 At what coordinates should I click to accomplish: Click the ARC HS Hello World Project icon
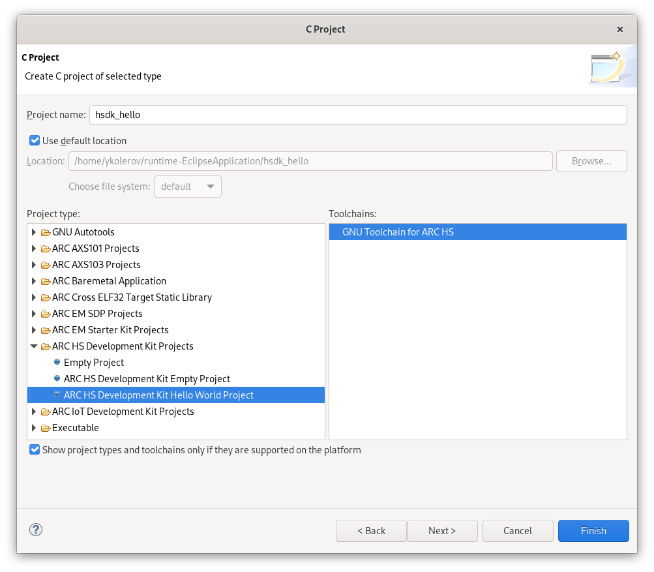pyautogui.click(x=57, y=395)
